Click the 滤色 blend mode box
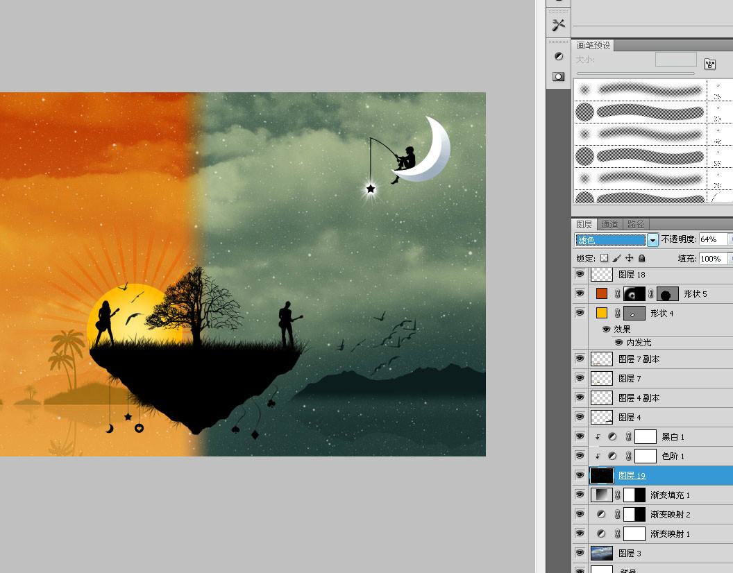The height and width of the screenshot is (573, 733). (611, 240)
